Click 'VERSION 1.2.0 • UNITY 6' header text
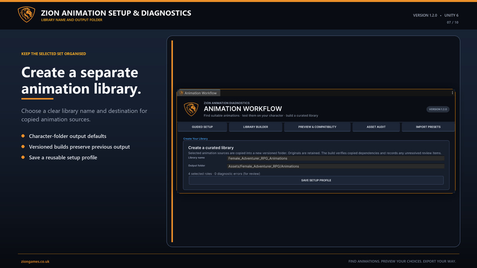477x268 pixels. coord(436,15)
